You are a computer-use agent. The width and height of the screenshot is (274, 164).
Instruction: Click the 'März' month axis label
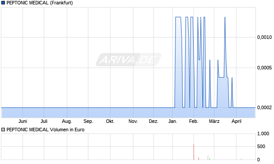pos(214,121)
